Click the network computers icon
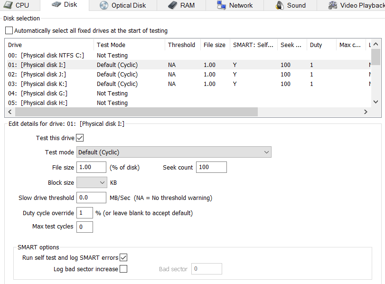 tap(221, 5)
